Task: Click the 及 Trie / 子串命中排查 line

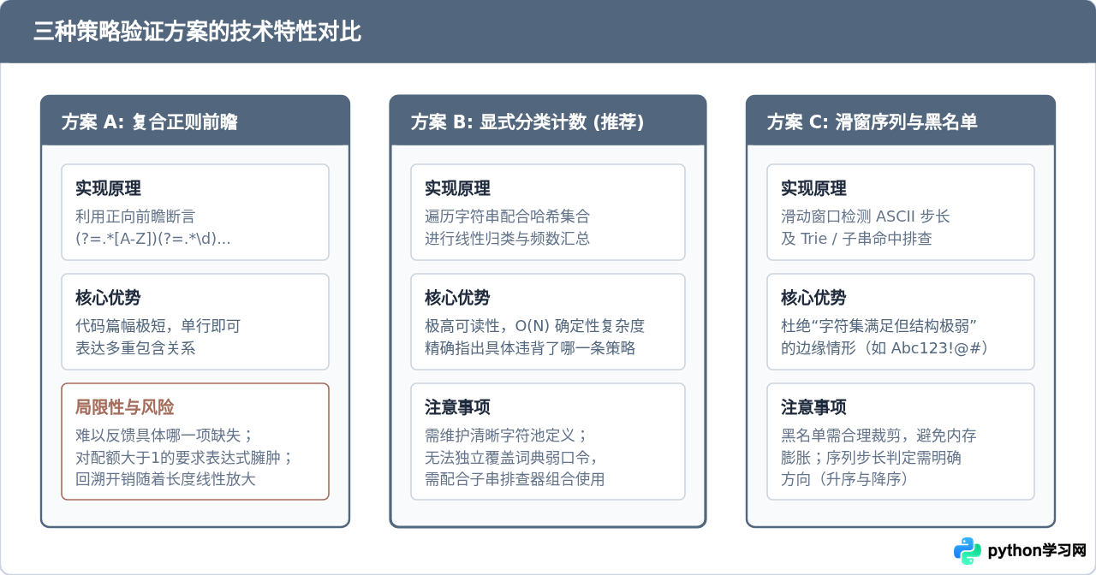Action: click(856, 239)
